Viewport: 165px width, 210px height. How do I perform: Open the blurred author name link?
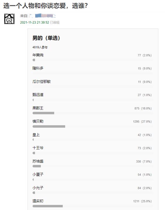pos(42,16)
